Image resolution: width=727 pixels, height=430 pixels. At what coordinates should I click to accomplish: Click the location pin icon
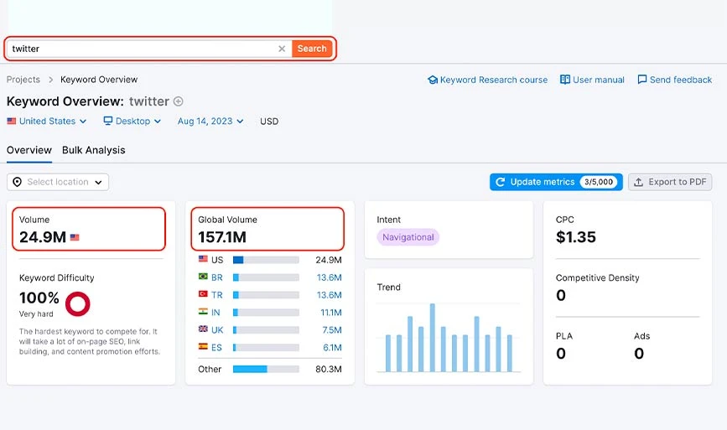tap(17, 182)
